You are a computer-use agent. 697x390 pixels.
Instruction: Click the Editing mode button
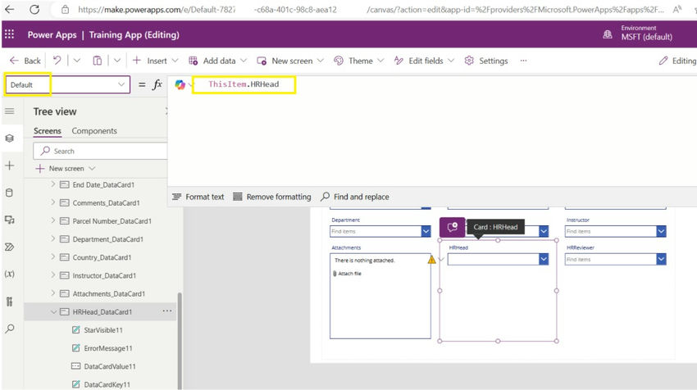677,61
